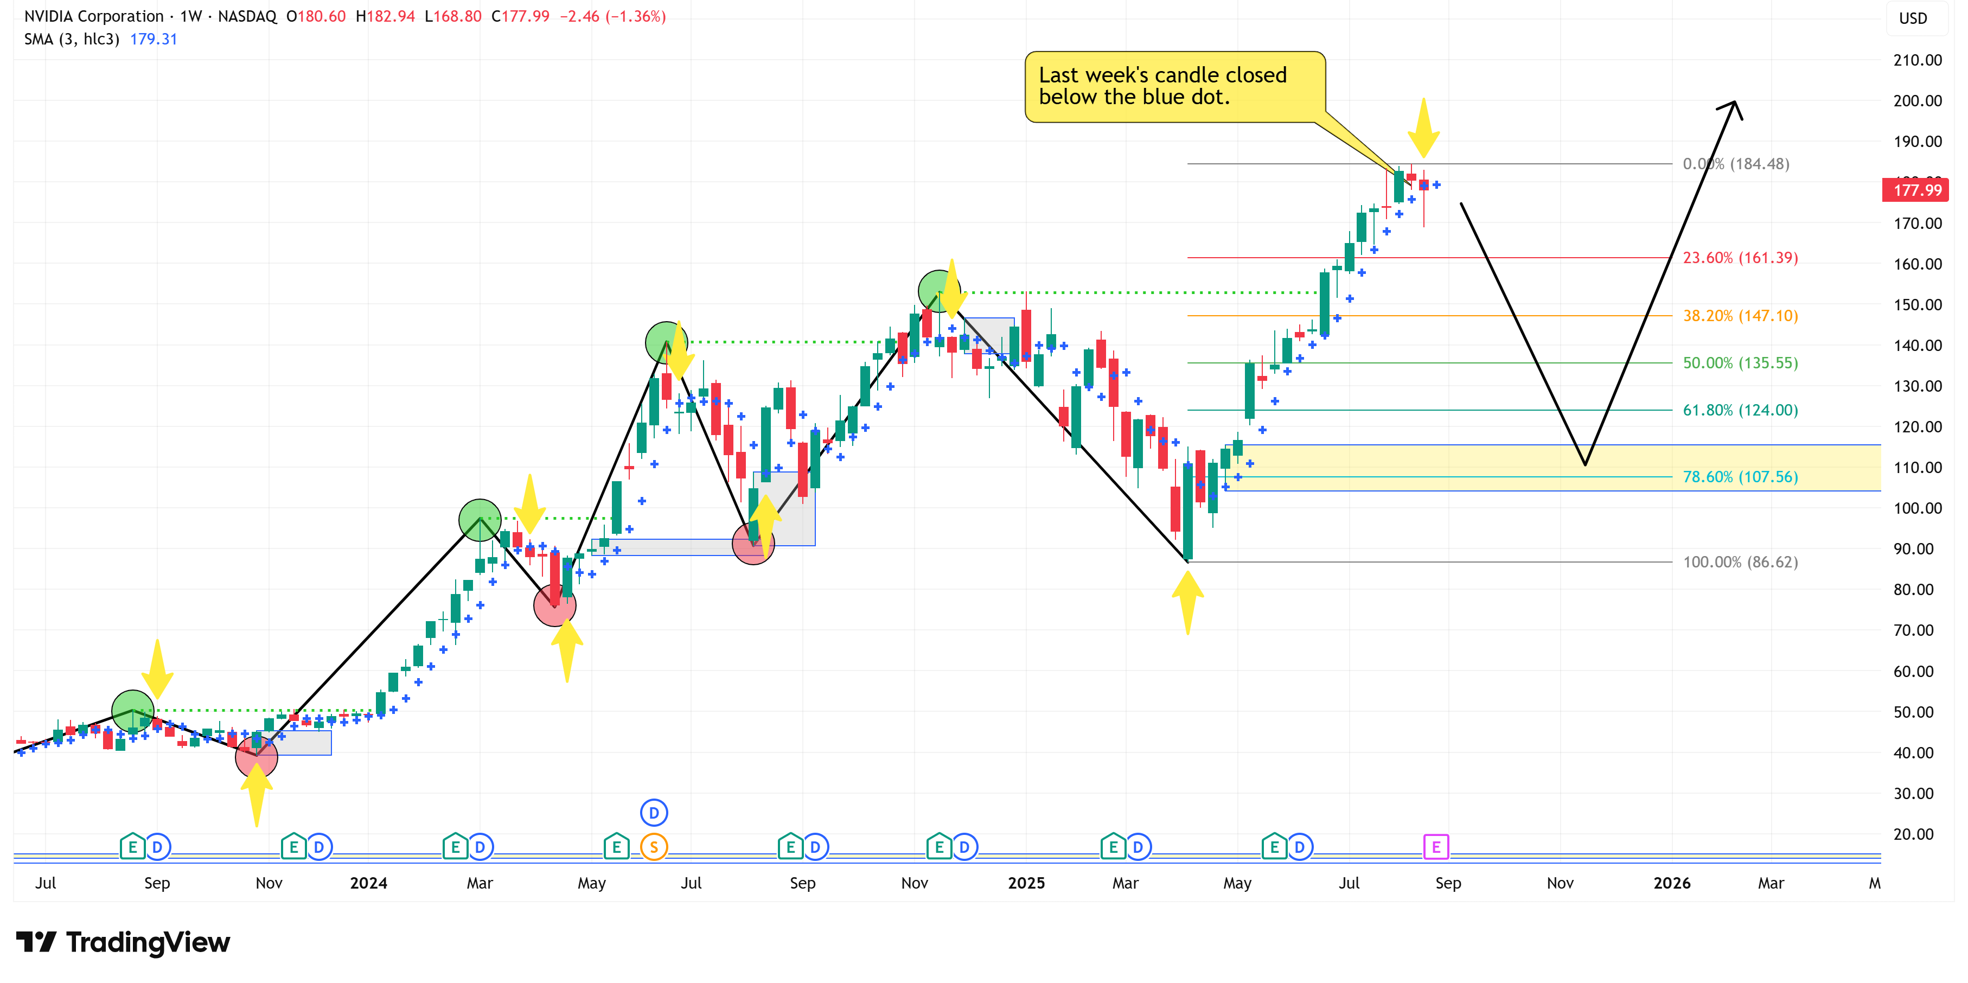The width and height of the screenshot is (1968, 983).
Task: Click the black projection arrow tip near 200
Action: [1734, 103]
